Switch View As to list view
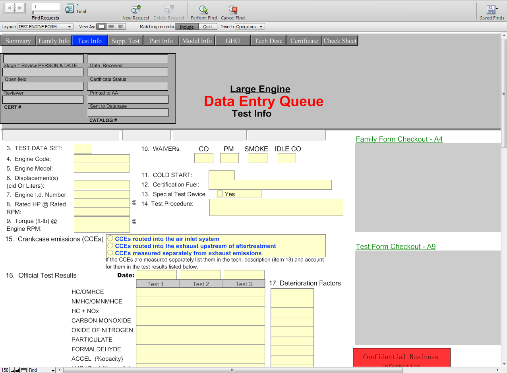The image size is (507, 373). tap(111, 27)
